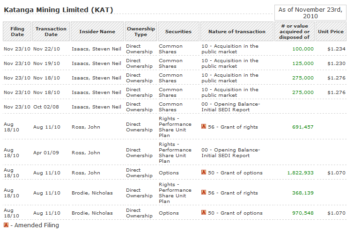Click the $1.230 unit price
The height and width of the screenshot is (231, 354).
tap(336, 64)
